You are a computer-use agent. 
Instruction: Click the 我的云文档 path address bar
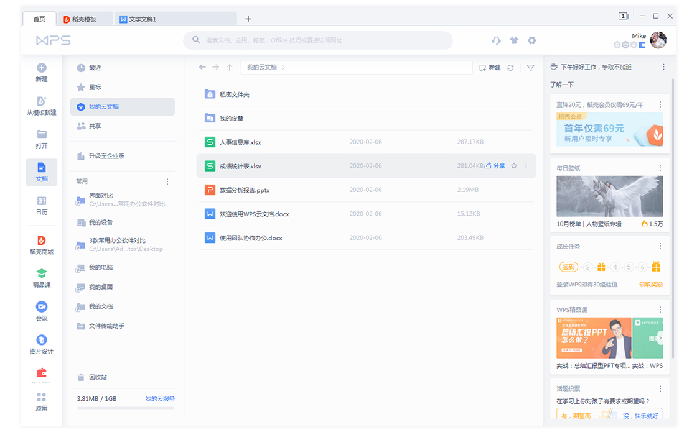(356, 68)
